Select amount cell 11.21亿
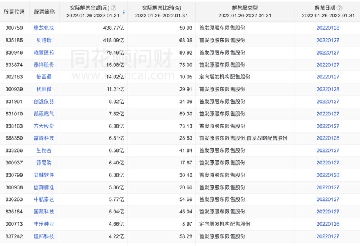 point(115,89)
